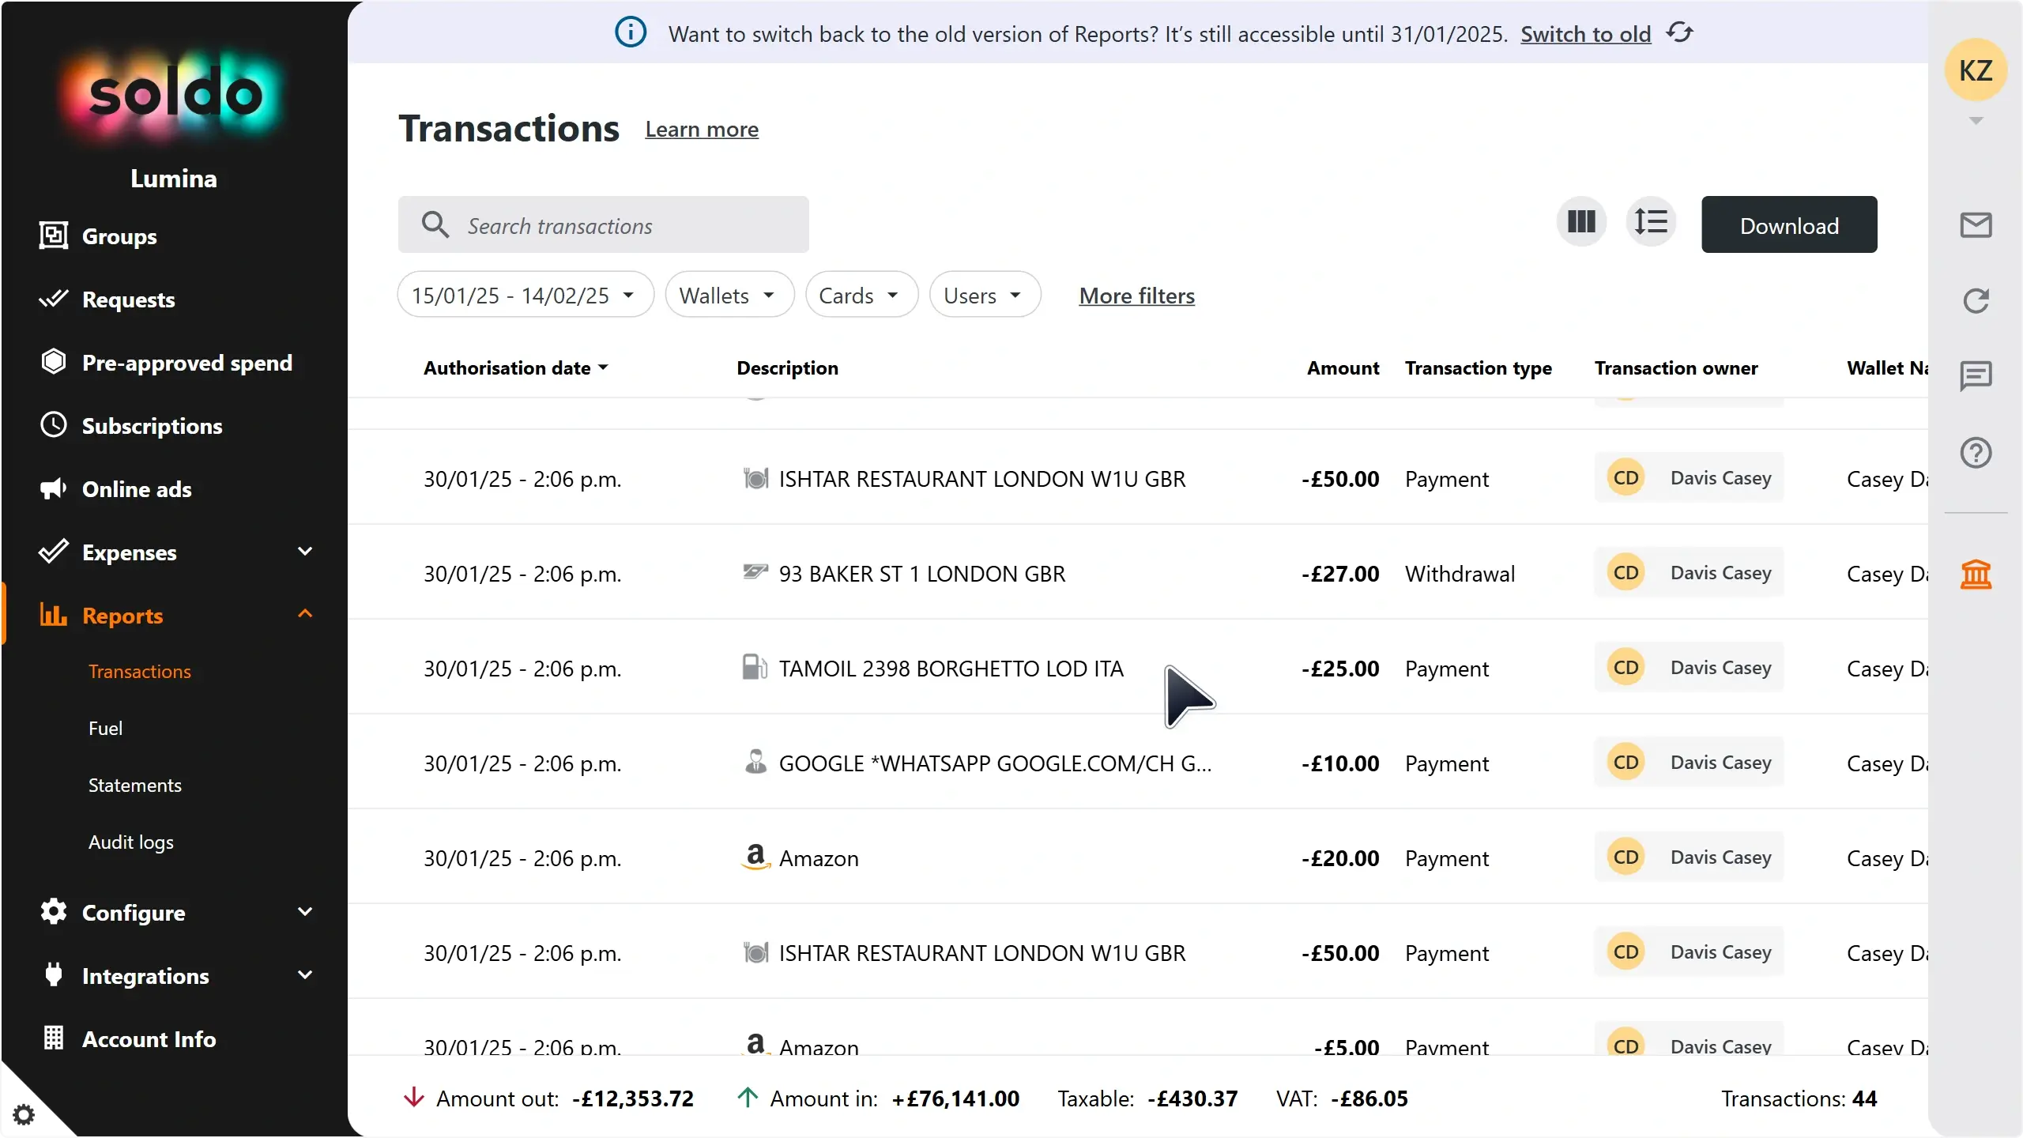Image resolution: width=2023 pixels, height=1138 pixels.
Task: Select the Audit logs submenu item
Action: 130,842
